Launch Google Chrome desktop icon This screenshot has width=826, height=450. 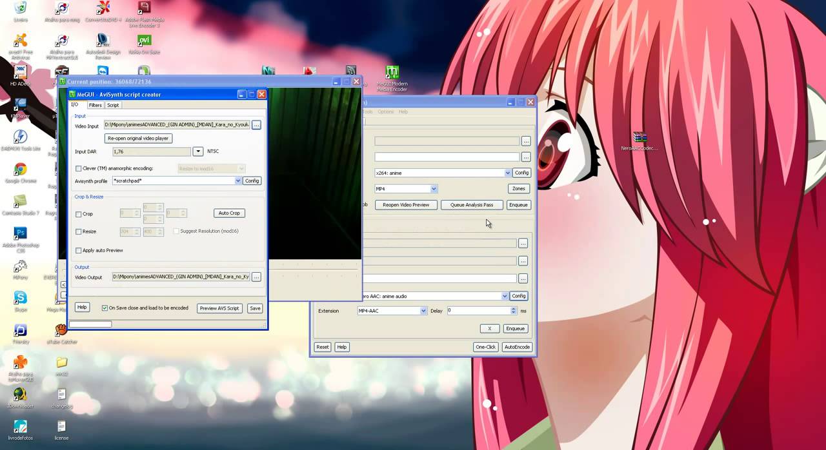coord(21,173)
